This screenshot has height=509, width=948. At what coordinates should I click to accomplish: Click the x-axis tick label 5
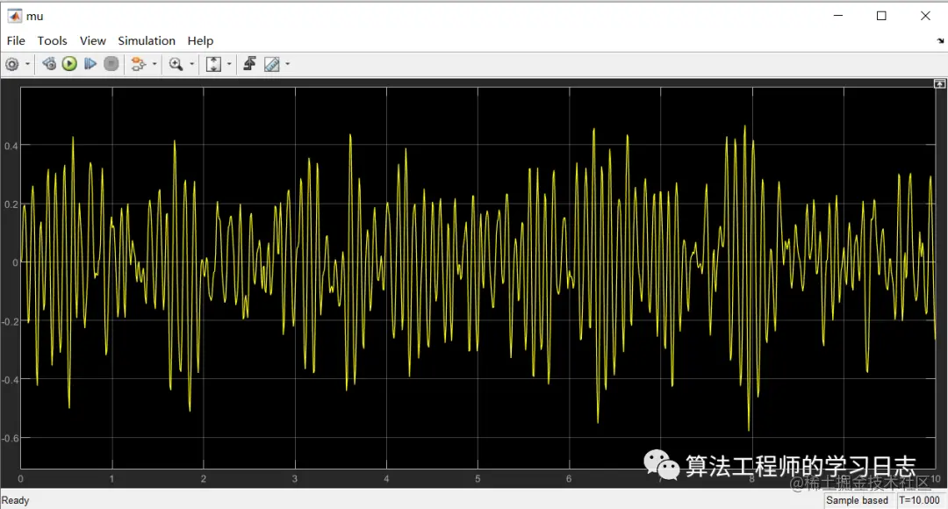[478, 479]
